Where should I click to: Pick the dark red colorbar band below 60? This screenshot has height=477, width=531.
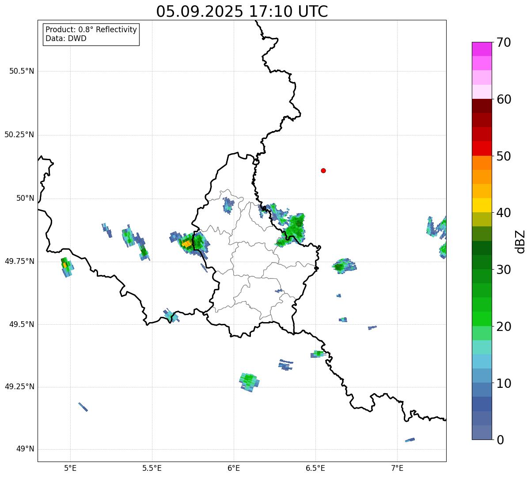pyautogui.click(x=482, y=106)
